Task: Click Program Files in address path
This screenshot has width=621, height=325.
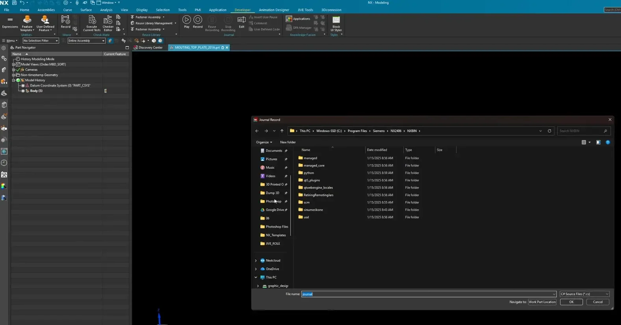Action: point(357,131)
